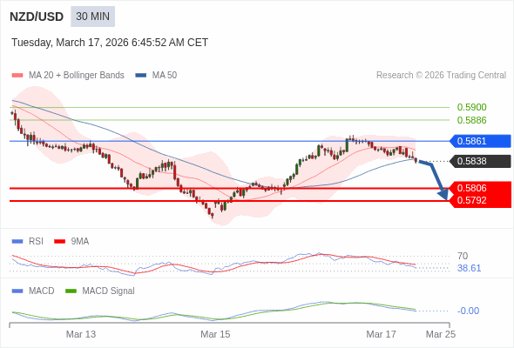Click the blue 0.5861 pivot price tag
The image size is (514, 348).
(480, 141)
